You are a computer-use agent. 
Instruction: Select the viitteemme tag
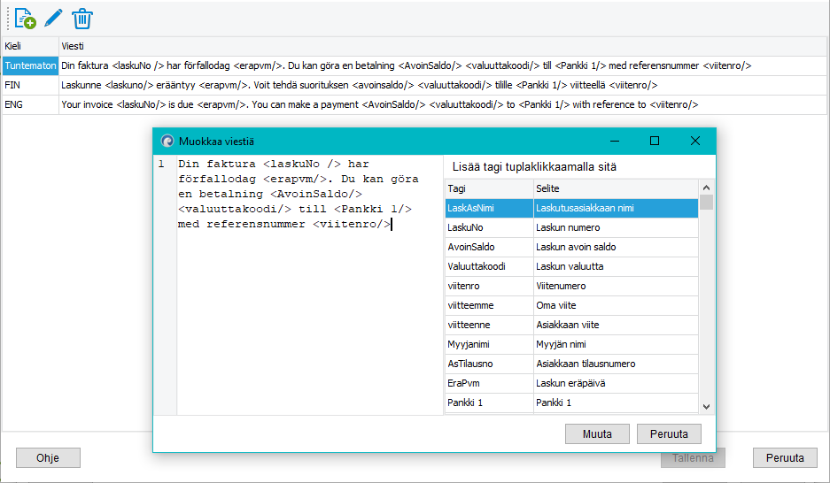pos(489,305)
